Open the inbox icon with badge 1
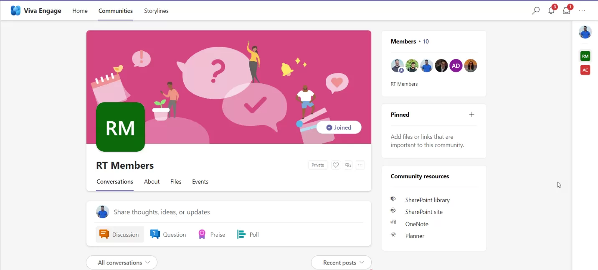This screenshot has width=598, height=270. coord(567,10)
